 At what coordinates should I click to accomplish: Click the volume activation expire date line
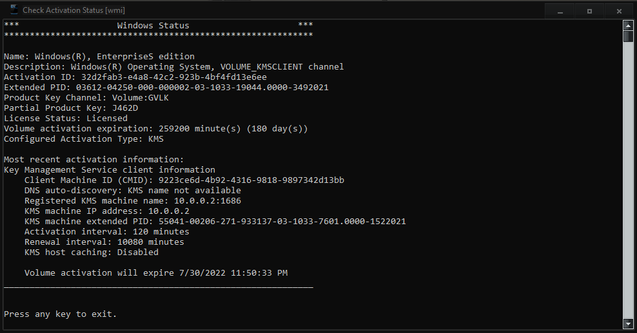156,273
